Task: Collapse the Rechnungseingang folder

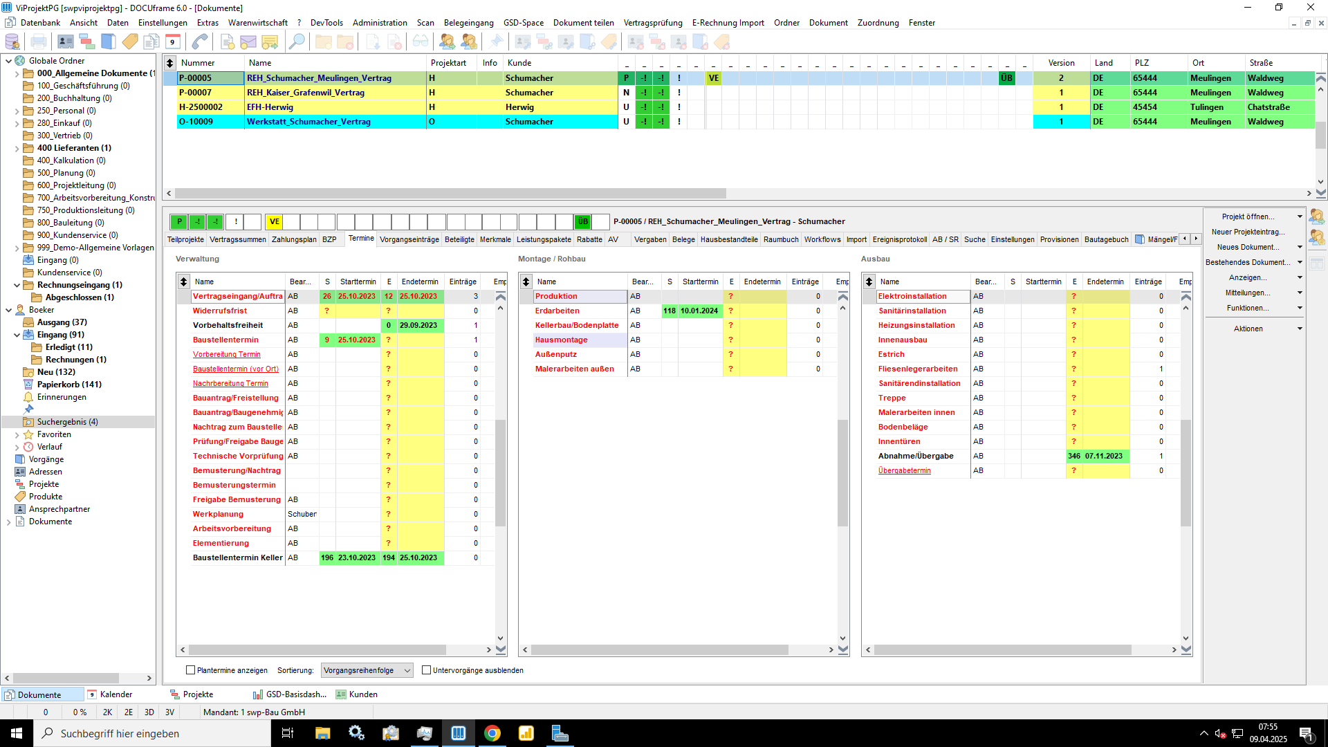Action: (17, 285)
